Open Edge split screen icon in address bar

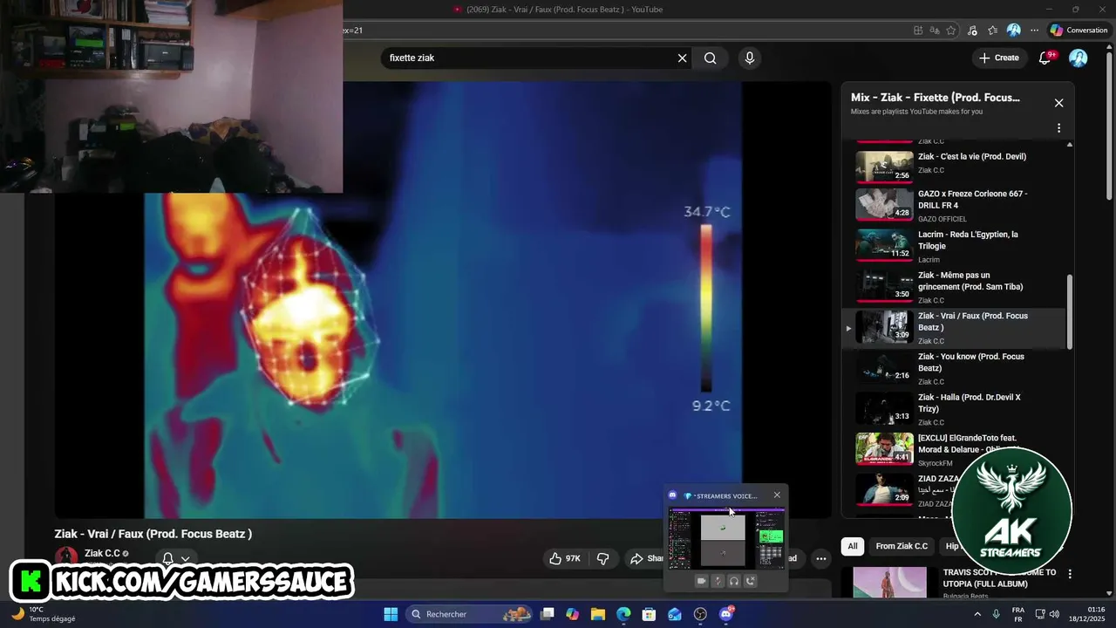click(918, 30)
